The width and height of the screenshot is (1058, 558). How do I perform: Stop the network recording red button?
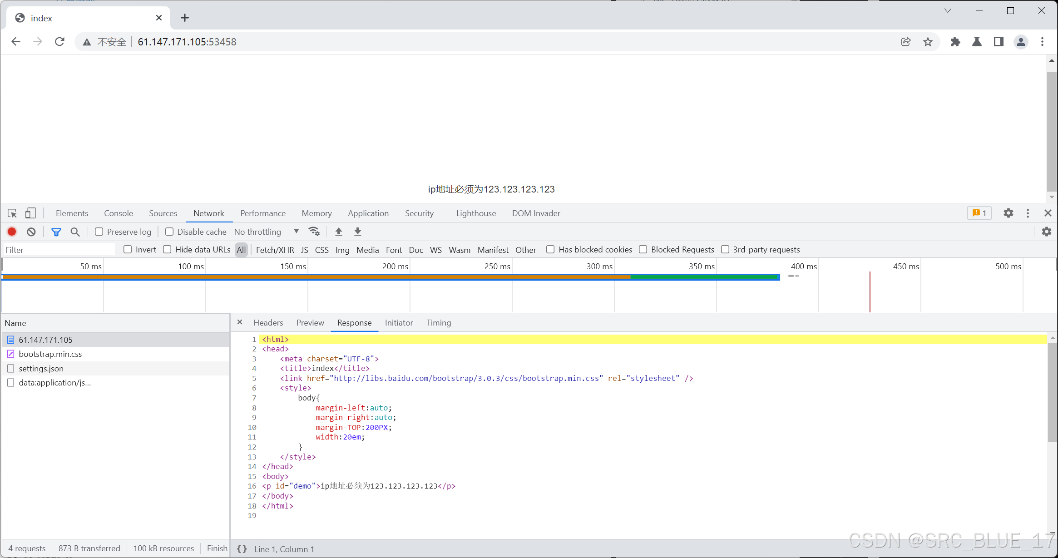[12, 232]
